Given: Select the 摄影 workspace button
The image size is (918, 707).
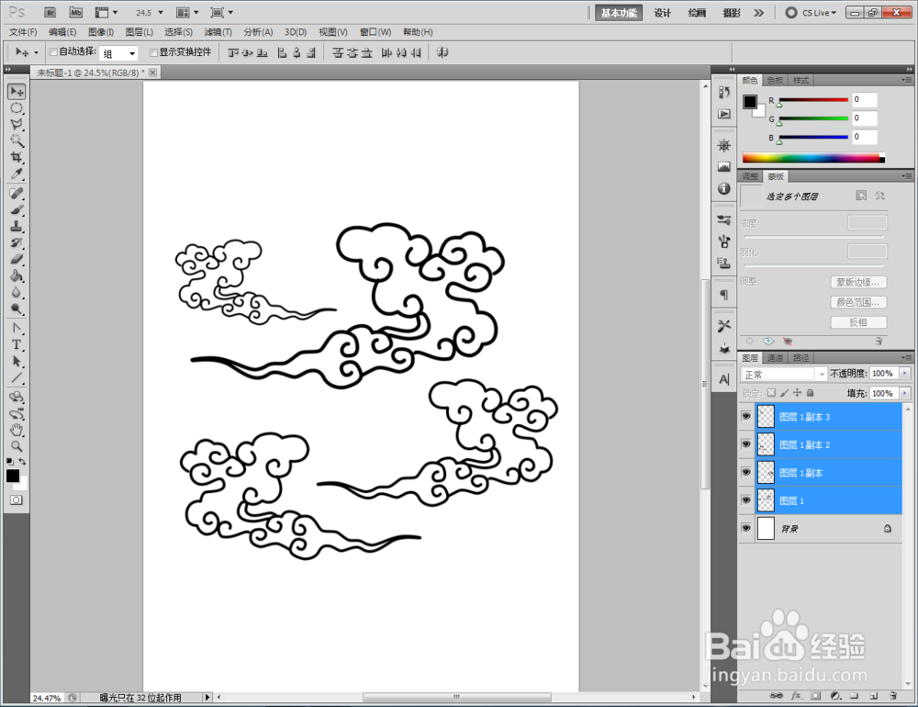Looking at the screenshot, I should (732, 13).
